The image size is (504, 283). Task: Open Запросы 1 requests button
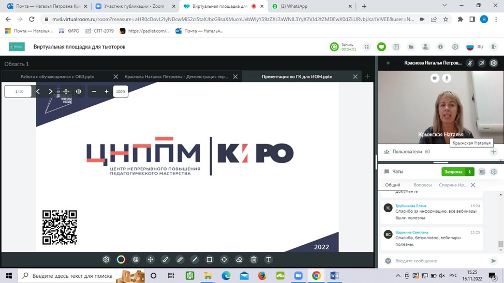pyautogui.click(x=458, y=171)
